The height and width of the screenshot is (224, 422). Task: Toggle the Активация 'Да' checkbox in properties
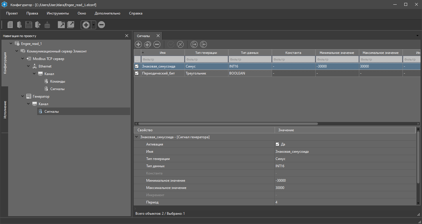(x=277, y=144)
